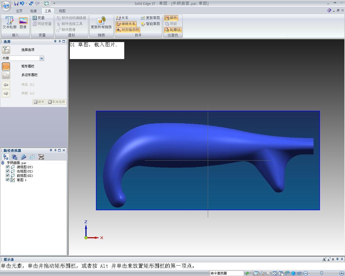Open the Solid Edge help icon

pyautogui.click(x=329, y=11)
